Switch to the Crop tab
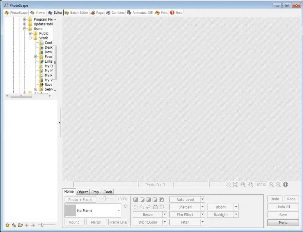 (x=95, y=192)
